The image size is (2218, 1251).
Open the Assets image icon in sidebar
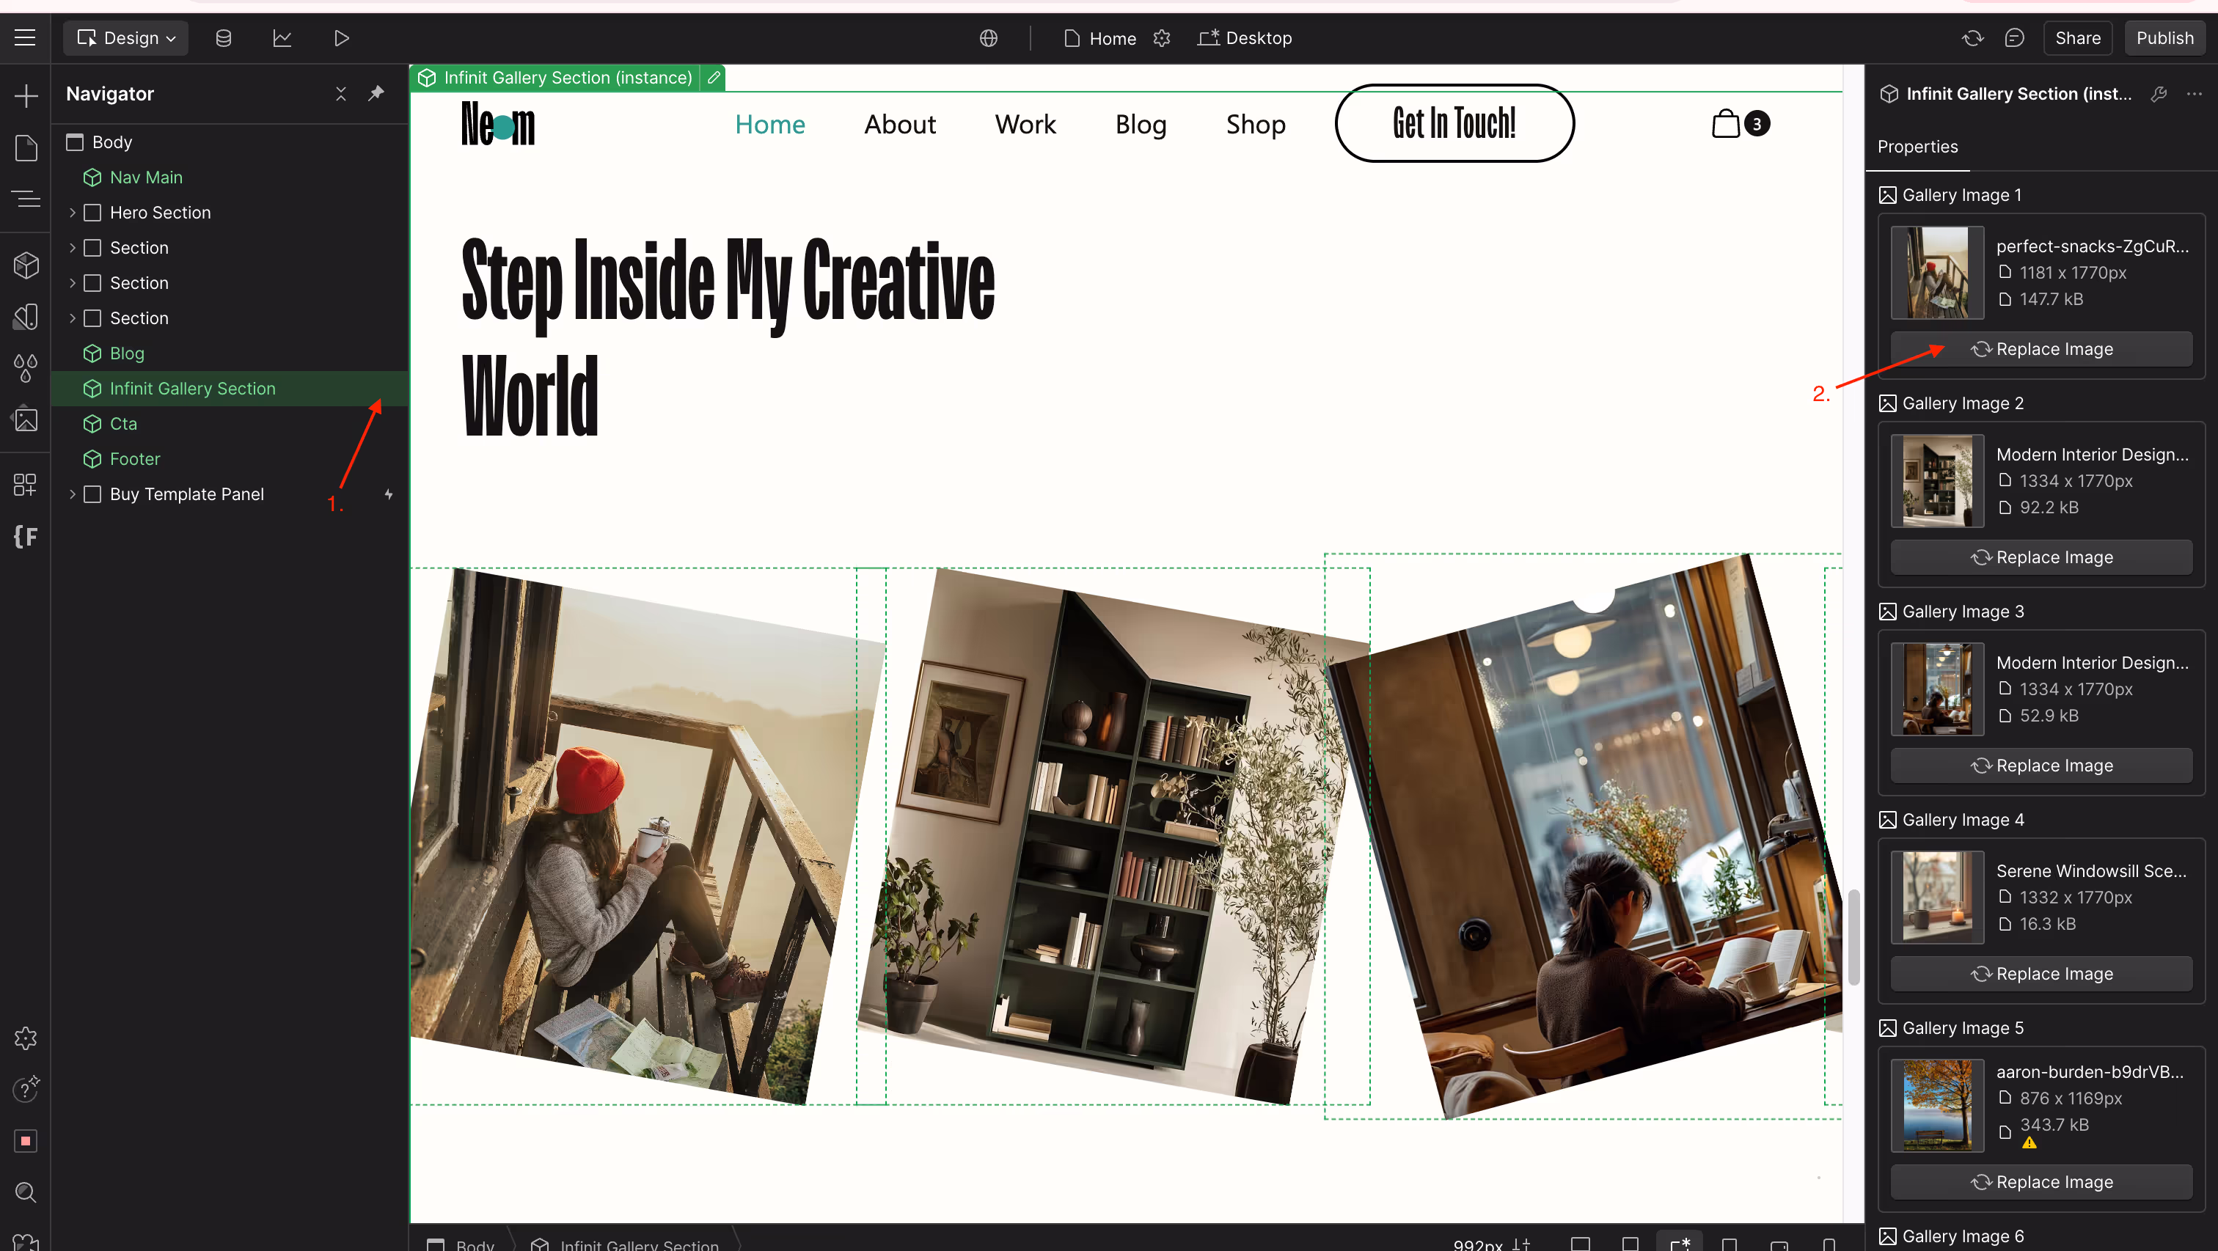pos(26,419)
